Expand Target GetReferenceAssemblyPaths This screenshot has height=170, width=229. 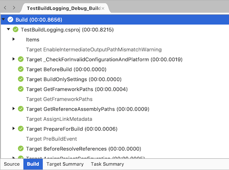(13, 108)
